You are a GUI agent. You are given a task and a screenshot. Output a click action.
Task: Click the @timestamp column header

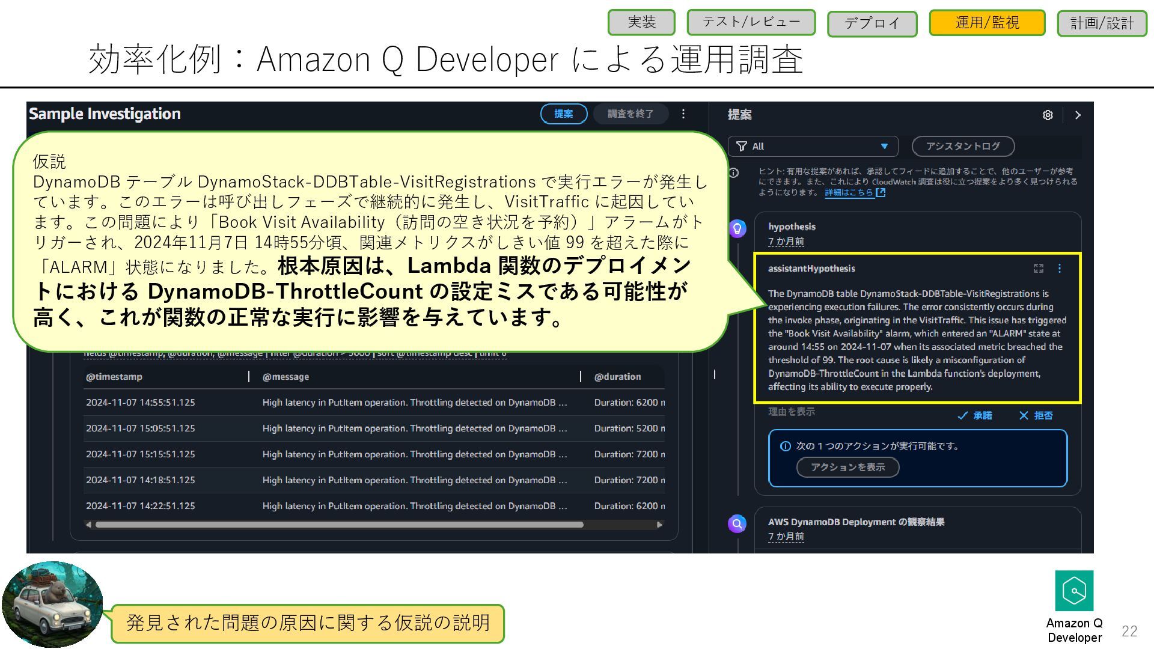tap(114, 377)
